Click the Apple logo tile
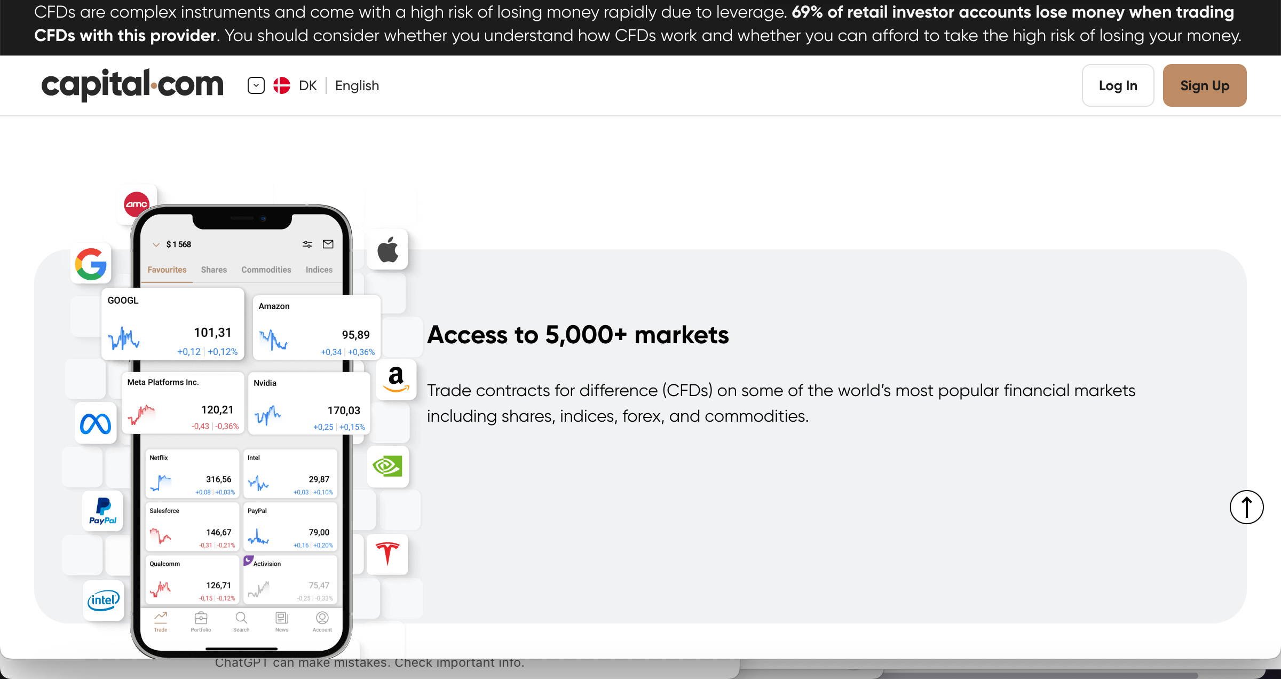 click(x=388, y=249)
